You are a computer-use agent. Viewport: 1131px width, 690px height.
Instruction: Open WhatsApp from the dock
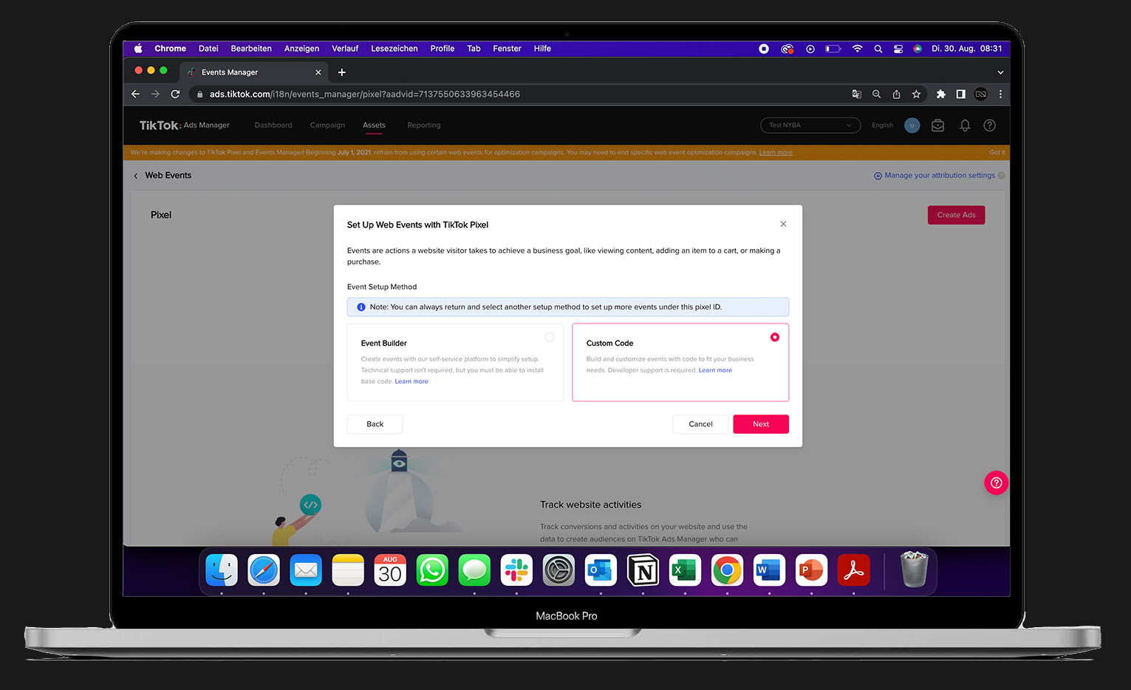432,570
